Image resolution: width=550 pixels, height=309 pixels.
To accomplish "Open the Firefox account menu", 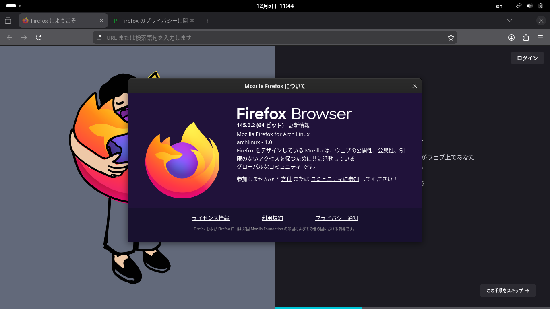I will point(511,37).
